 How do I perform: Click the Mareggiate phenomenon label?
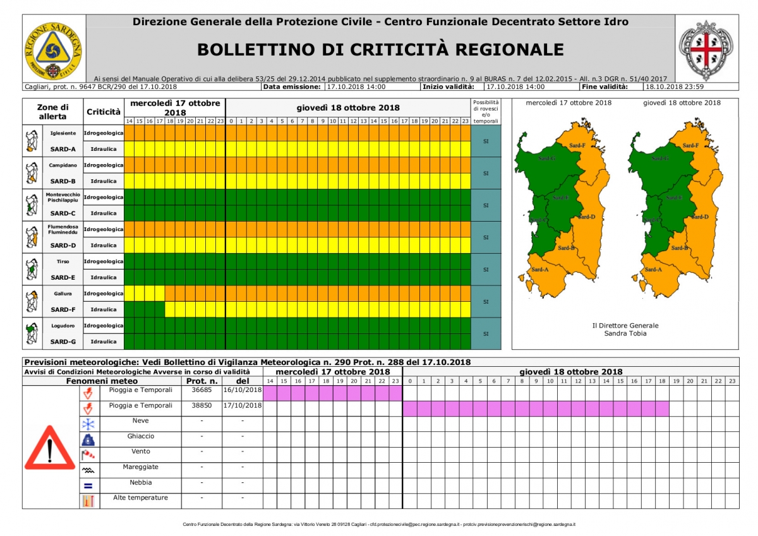pos(141,467)
